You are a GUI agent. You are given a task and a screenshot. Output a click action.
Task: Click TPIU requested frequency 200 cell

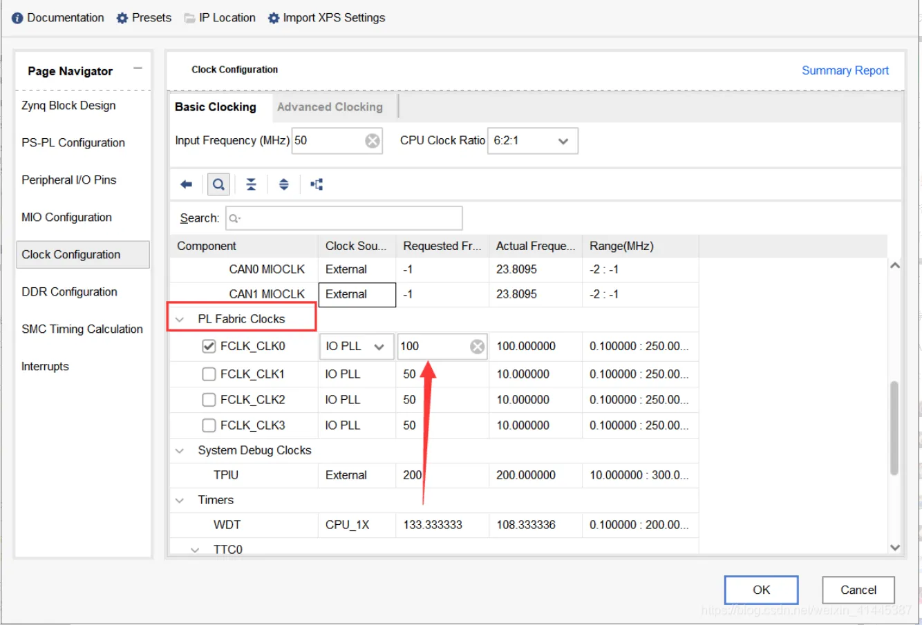click(442, 475)
